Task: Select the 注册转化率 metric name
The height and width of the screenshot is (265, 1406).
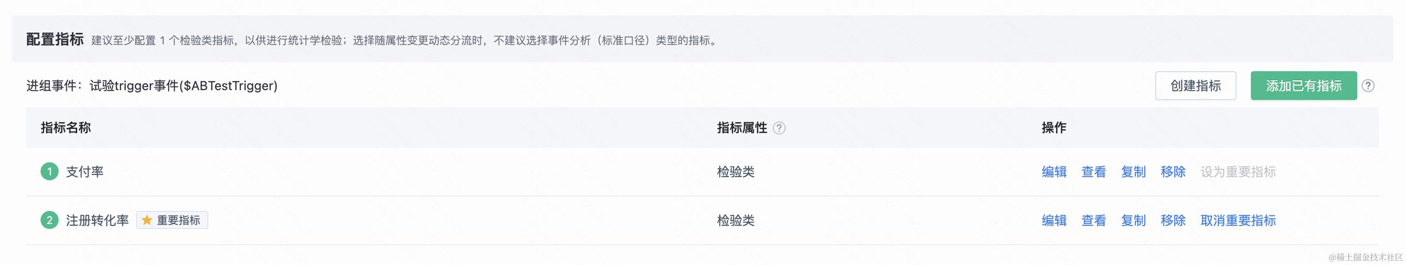Action: tap(97, 220)
